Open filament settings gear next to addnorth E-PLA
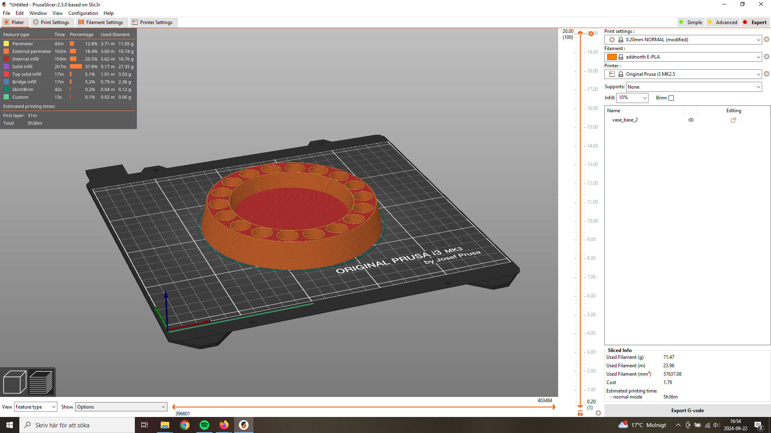 coord(767,57)
